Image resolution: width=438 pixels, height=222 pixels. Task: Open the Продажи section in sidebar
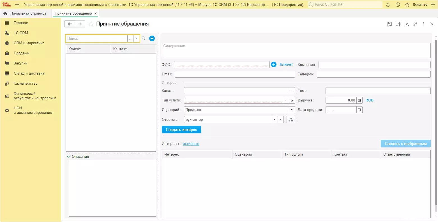tap(21, 53)
